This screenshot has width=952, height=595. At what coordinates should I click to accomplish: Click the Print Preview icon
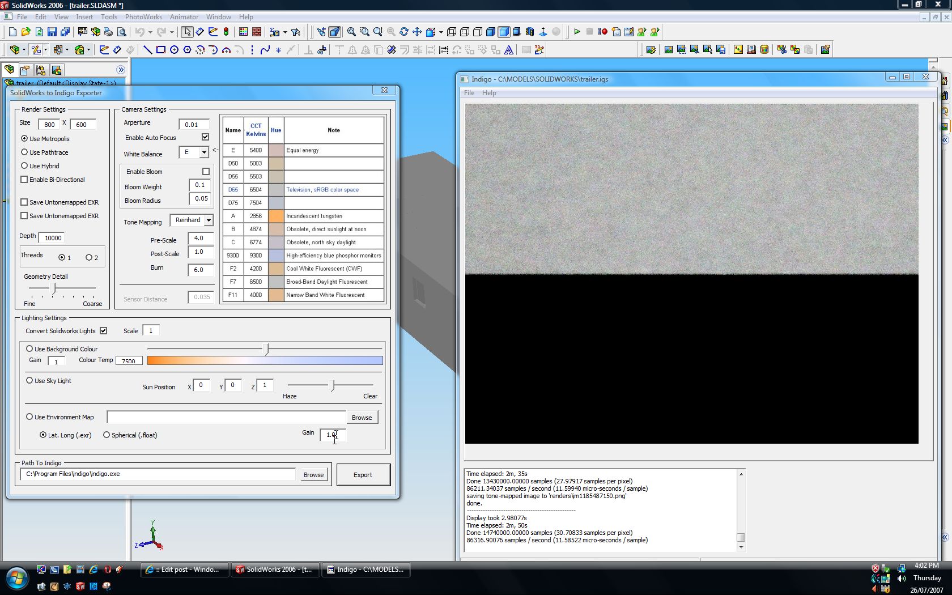pos(121,32)
